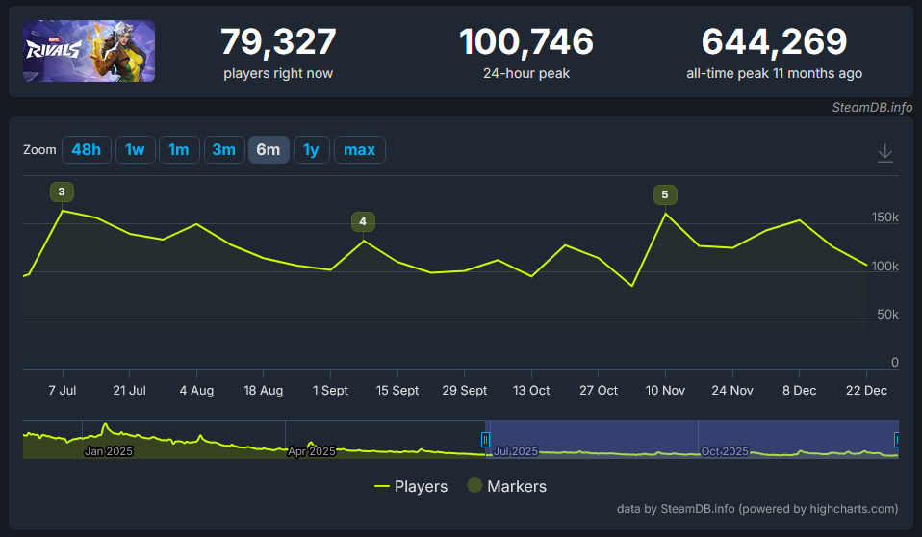Click the 24-hour peak caption
This screenshot has width=922, height=537.
(526, 73)
